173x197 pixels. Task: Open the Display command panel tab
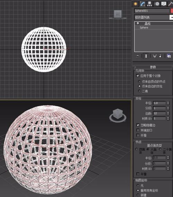pos(164,4)
